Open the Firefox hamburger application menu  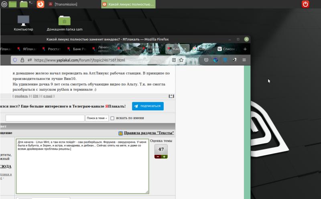click(x=244, y=60)
